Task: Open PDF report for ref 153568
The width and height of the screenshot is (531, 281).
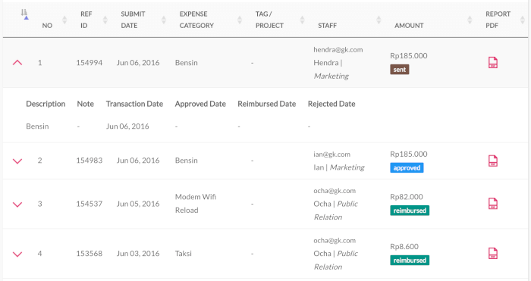Action: pos(493,253)
